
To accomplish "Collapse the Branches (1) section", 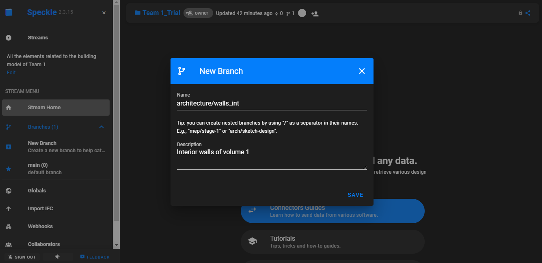I will pos(101,127).
